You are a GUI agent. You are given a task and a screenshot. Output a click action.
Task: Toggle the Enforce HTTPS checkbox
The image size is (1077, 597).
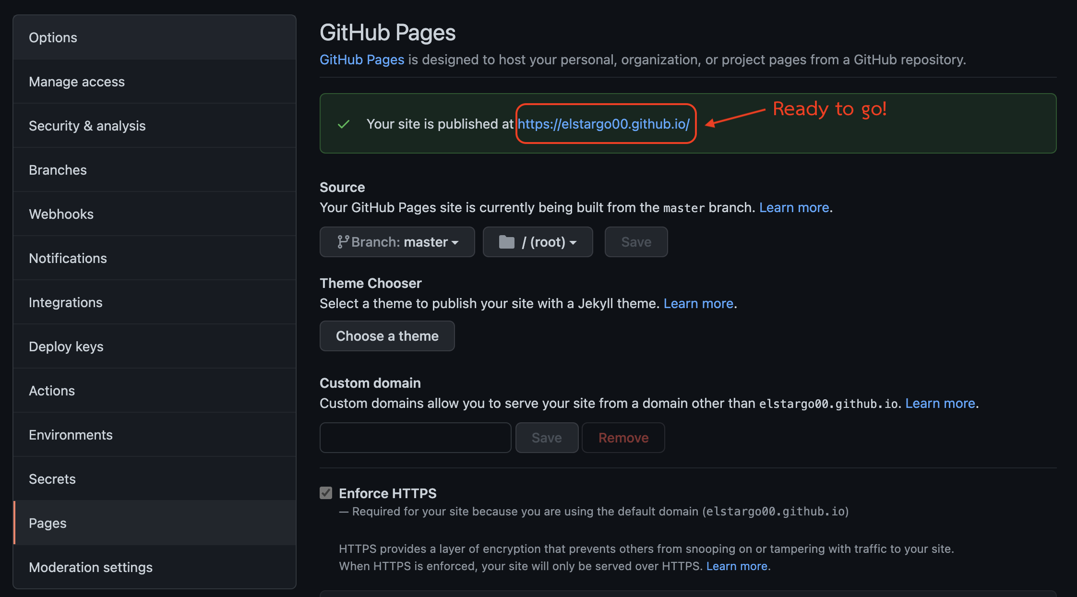[326, 493]
